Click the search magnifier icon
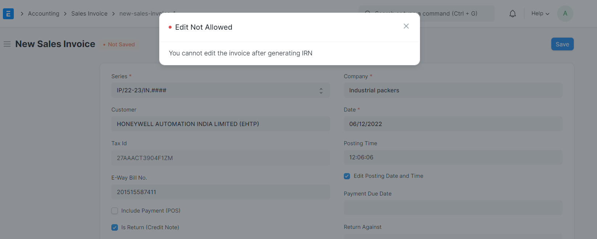 367,13
